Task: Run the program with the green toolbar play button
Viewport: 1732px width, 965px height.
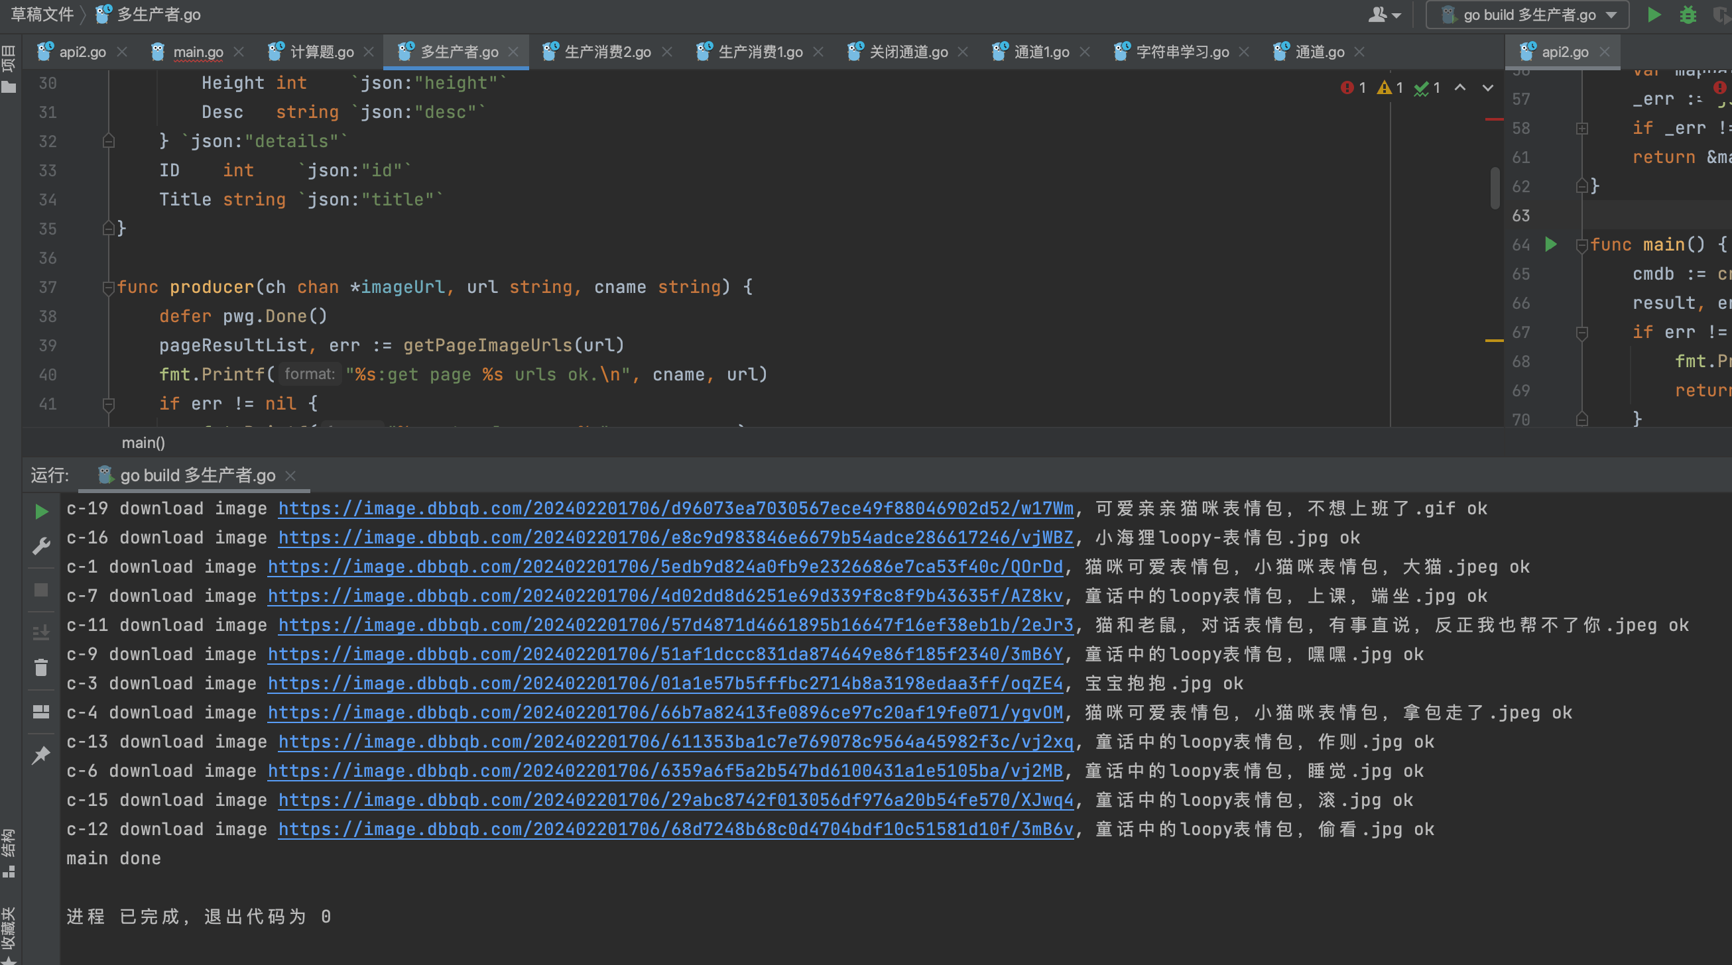Action: click(x=1654, y=15)
